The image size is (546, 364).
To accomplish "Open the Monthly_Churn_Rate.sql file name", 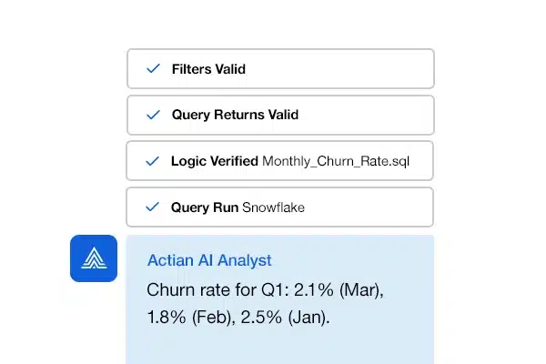I will point(335,162).
